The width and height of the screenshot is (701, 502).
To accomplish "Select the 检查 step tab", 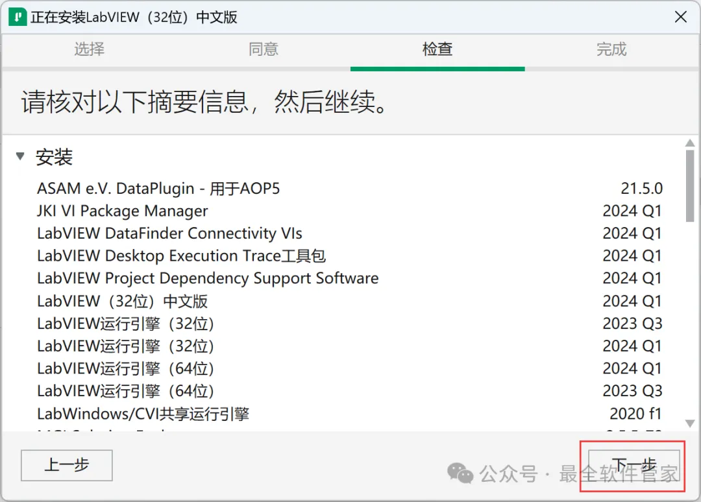I will point(437,49).
